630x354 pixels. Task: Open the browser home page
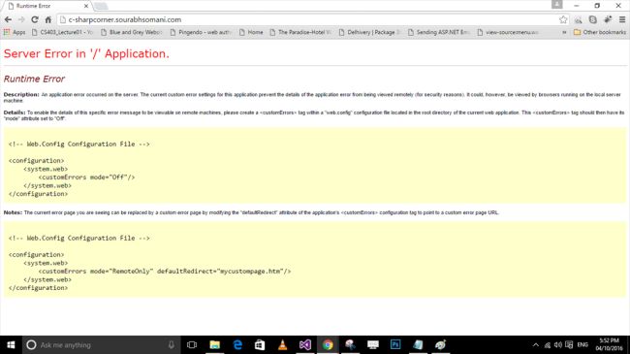(48, 19)
